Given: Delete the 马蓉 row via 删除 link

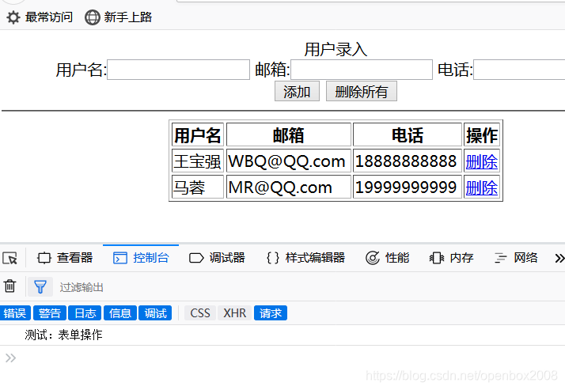Looking at the screenshot, I should [x=481, y=187].
